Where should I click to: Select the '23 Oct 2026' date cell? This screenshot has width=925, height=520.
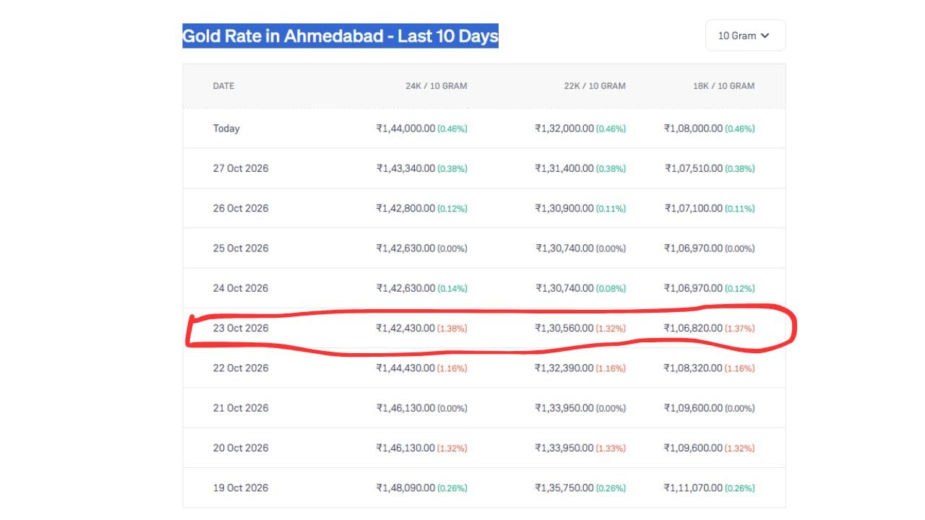[x=241, y=328]
